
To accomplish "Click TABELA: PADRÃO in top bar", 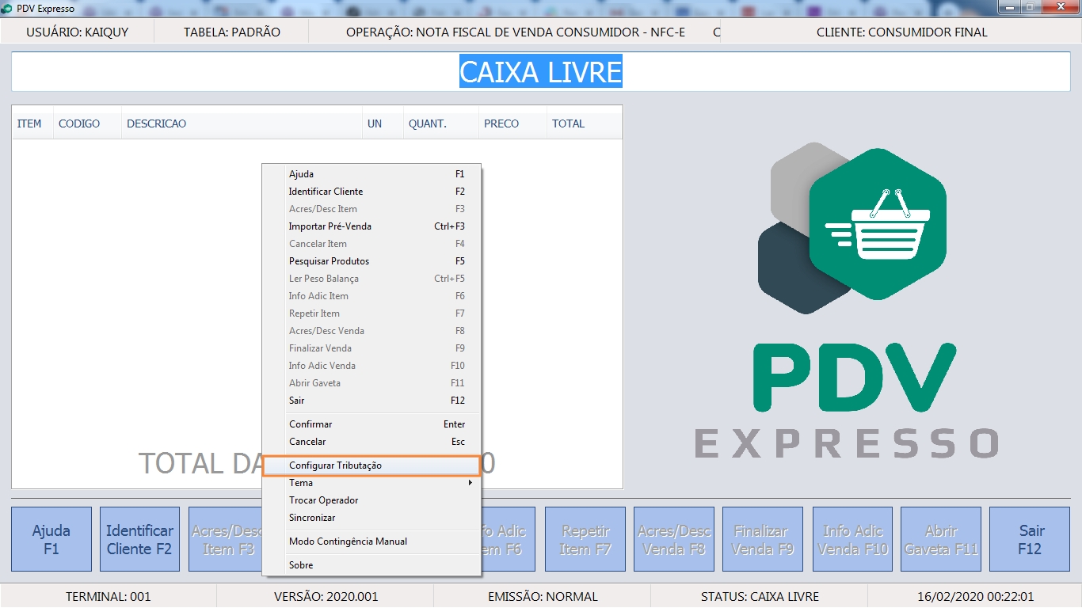I will point(232,32).
